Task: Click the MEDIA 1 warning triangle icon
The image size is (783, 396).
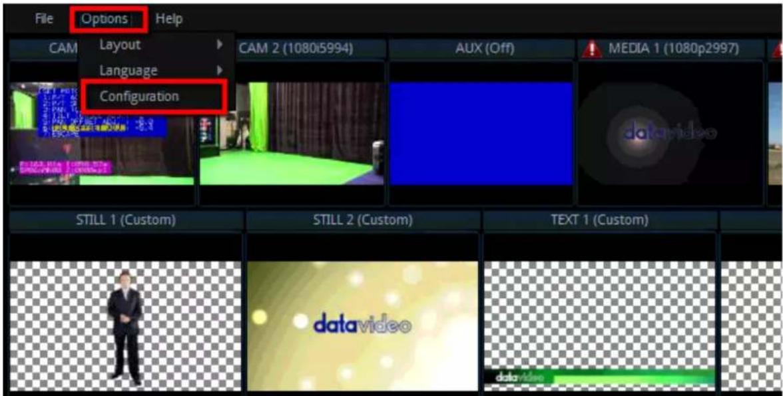Action: pos(592,49)
